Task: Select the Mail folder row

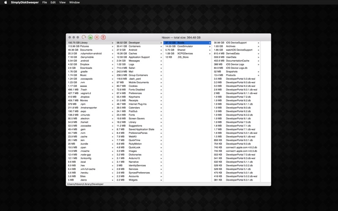Action: click(139, 71)
